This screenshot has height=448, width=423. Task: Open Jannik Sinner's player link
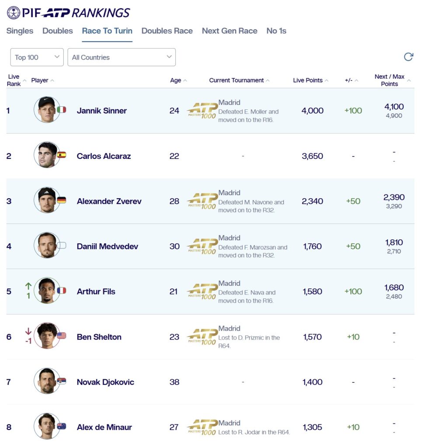click(102, 111)
